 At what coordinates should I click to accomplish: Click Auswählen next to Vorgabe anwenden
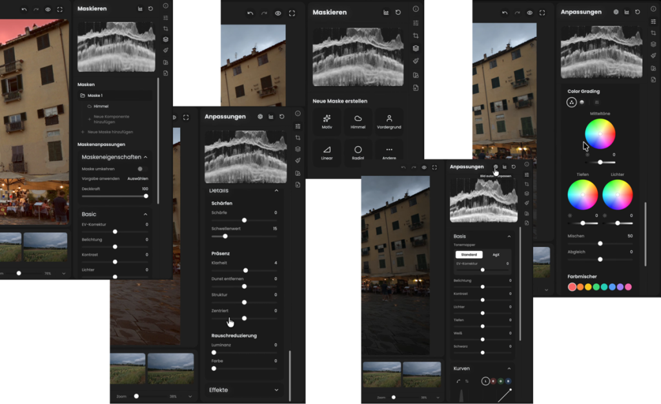tap(137, 178)
